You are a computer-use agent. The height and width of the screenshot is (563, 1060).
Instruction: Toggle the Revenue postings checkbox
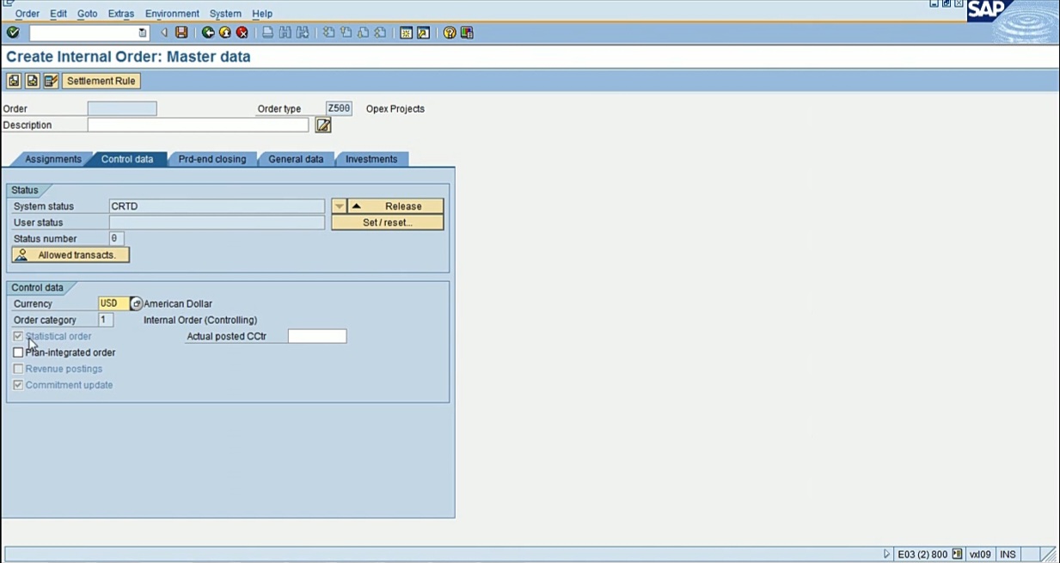18,369
